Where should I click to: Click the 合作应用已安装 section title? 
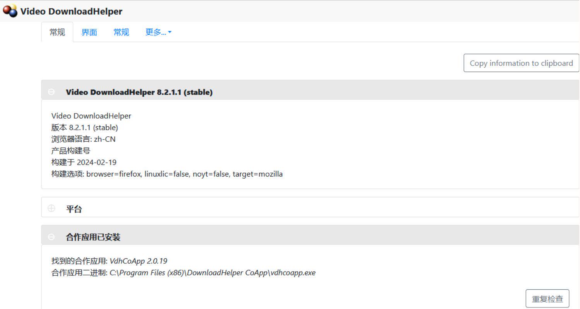[x=93, y=237]
